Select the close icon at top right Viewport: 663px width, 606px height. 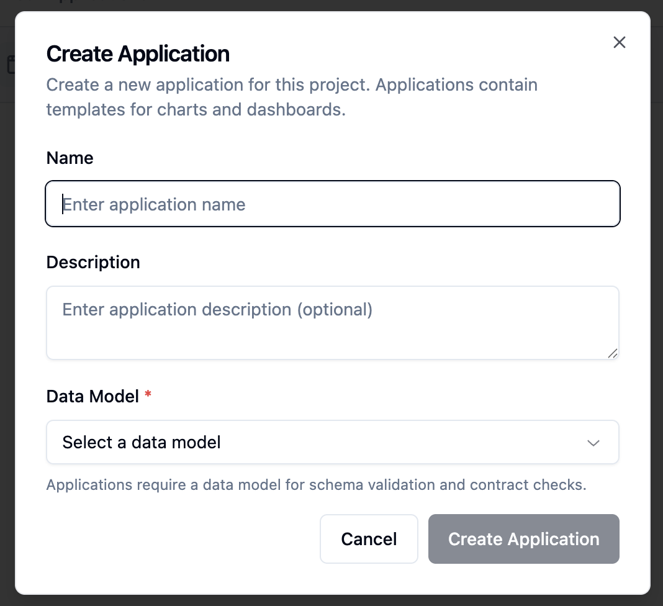tap(619, 42)
